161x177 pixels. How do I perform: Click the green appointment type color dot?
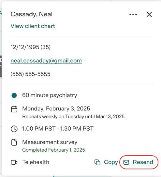point(14,95)
